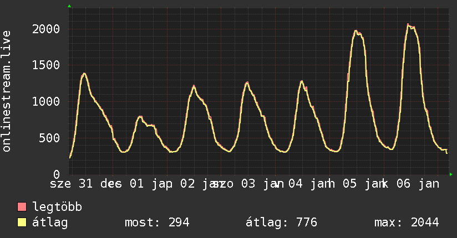Click the 1500 y-axis label
This screenshot has width=457, height=238.
pyautogui.click(x=46, y=65)
